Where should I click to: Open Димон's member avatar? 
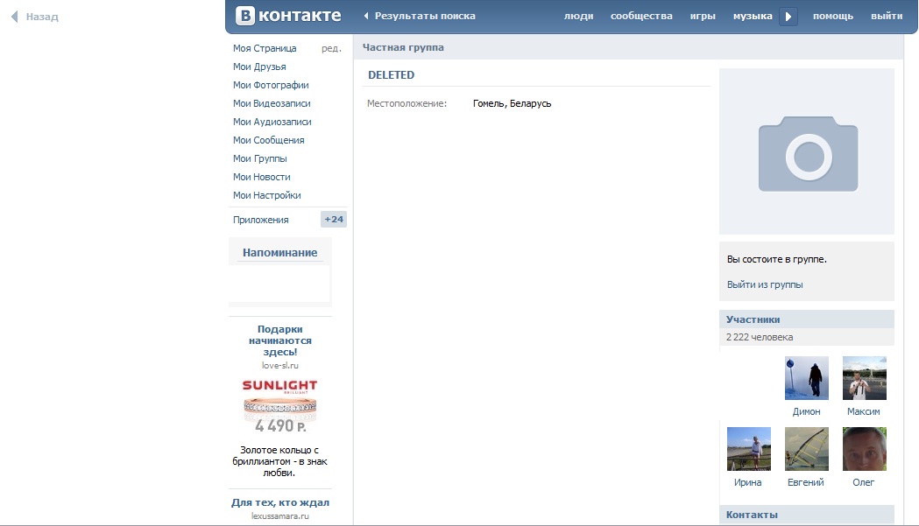click(807, 378)
